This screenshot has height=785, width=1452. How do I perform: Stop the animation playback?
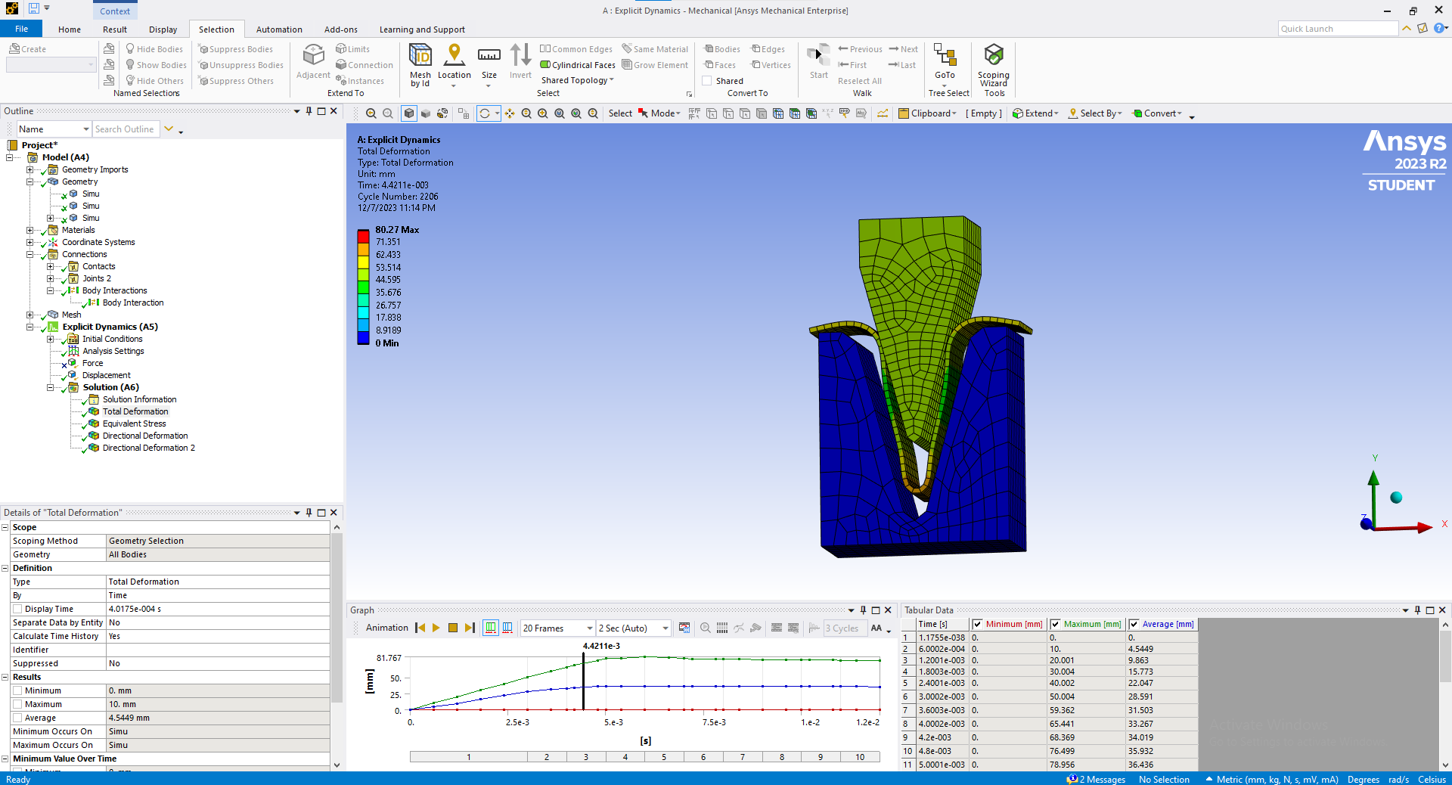point(453,628)
